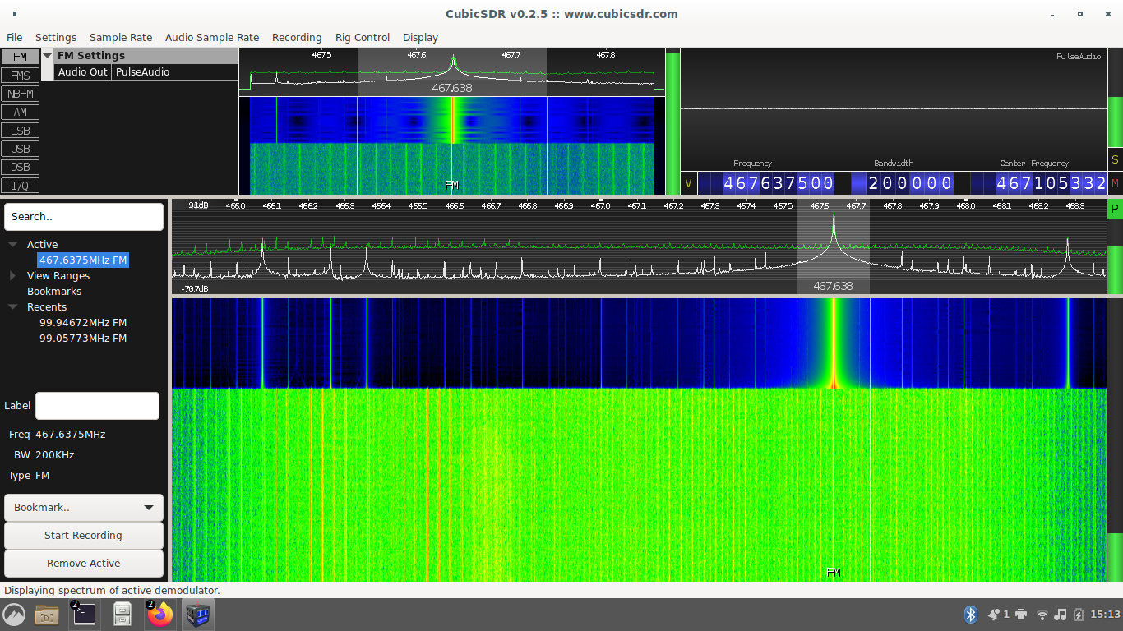Open the Firefox browser from the taskbar
This screenshot has width=1123, height=631.
[x=160, y=614]
